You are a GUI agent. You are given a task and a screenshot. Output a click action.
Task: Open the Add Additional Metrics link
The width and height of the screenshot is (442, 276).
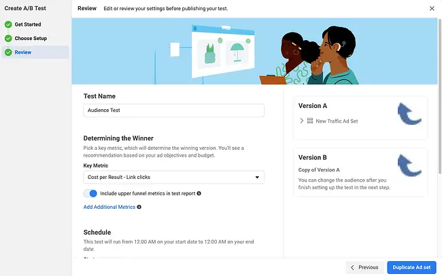coord(109,207)
